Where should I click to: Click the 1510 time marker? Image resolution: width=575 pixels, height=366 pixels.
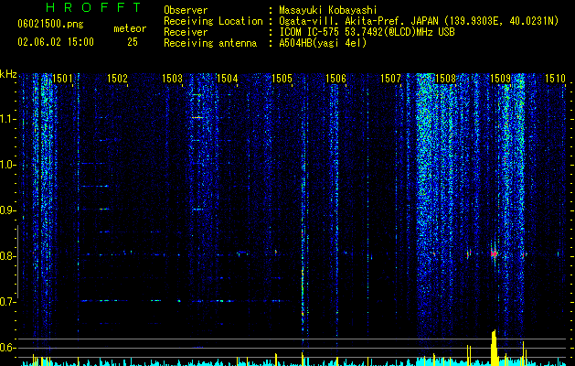[555, 78]
